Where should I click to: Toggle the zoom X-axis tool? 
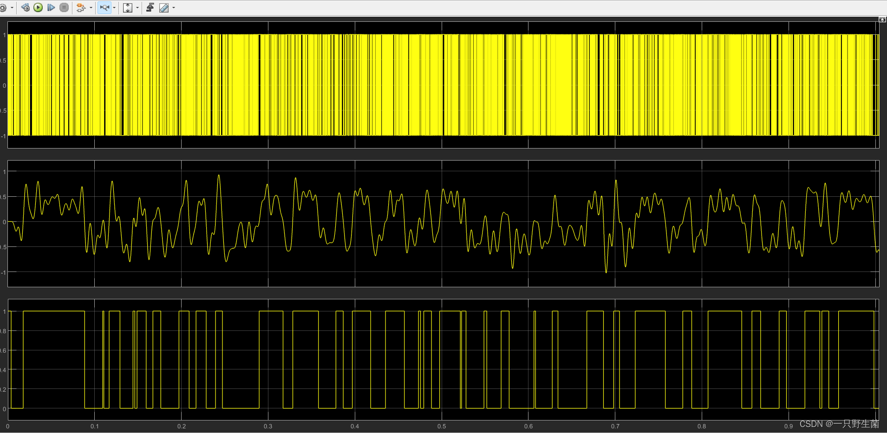[104, 7]
